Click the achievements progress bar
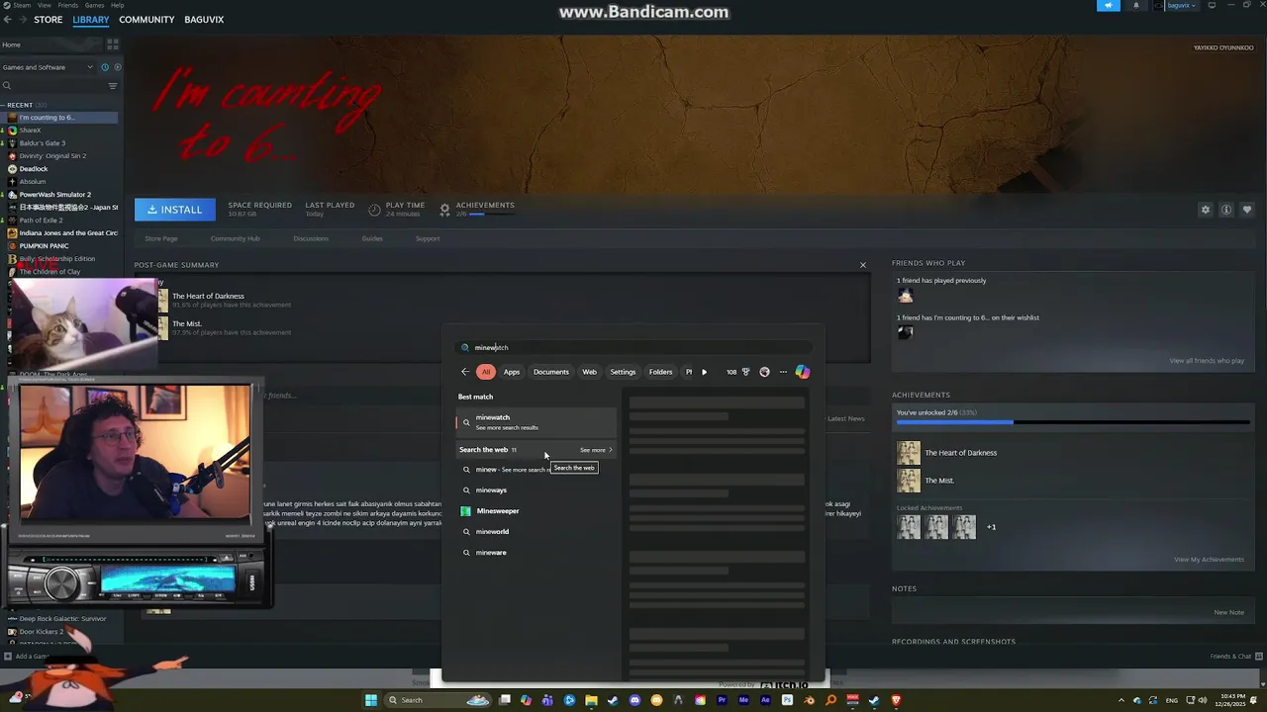 (1074, 422)
